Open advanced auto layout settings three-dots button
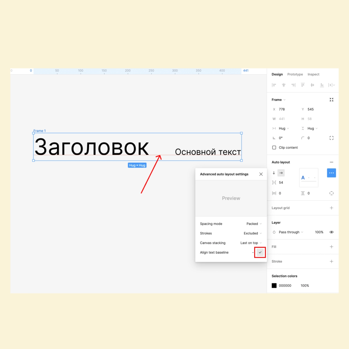This screenshot has height=349, width=349. (332, 173)
